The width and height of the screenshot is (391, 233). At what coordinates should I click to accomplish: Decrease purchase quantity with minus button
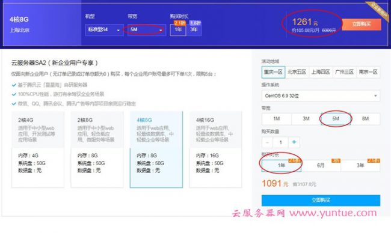[x=267, y=142]
